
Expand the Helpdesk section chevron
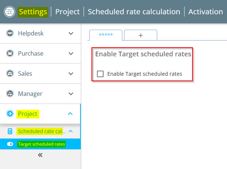(71, 33)
